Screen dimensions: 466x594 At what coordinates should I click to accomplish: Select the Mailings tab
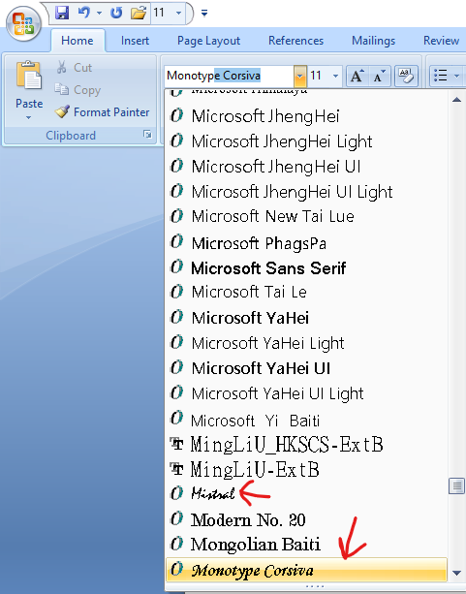(x=373, y=41)
